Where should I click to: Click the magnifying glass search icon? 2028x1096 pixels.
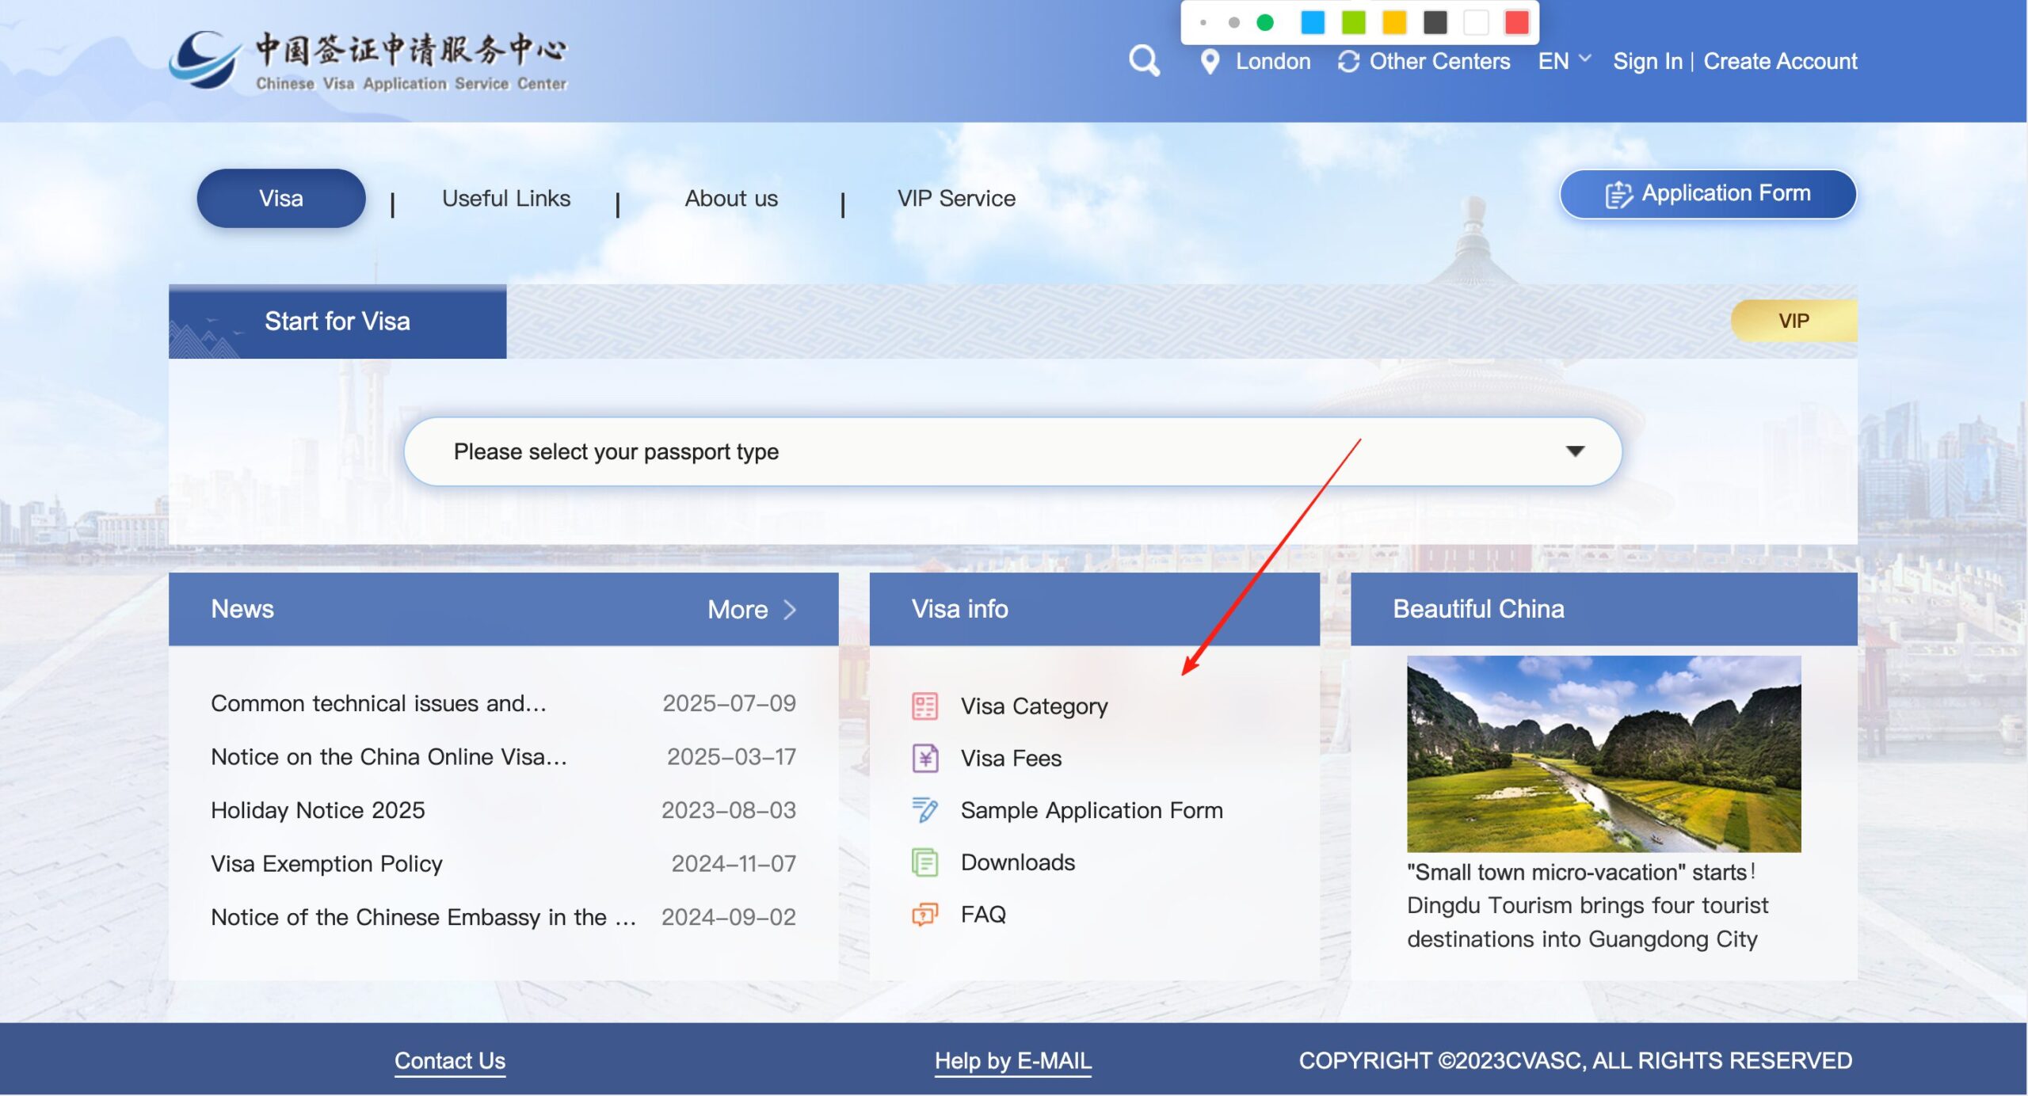tap(1144, 61)
